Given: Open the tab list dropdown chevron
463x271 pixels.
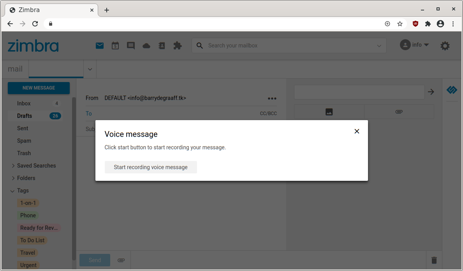Looking at the screenshot, I should [x=90, y=69].
